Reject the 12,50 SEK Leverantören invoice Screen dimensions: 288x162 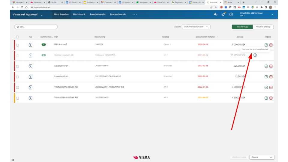click(x=271, y=77)
